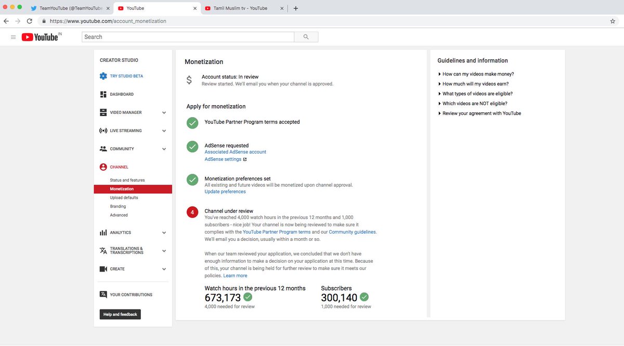Open the AdSense settings link

click(223, 159)
